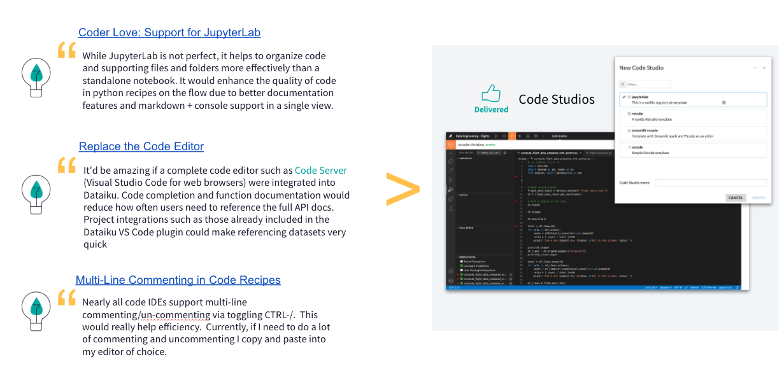This screenshot has width=784, height=378.
Task: Click the vscode-christina studio name
Action: [x=471, y=144]
